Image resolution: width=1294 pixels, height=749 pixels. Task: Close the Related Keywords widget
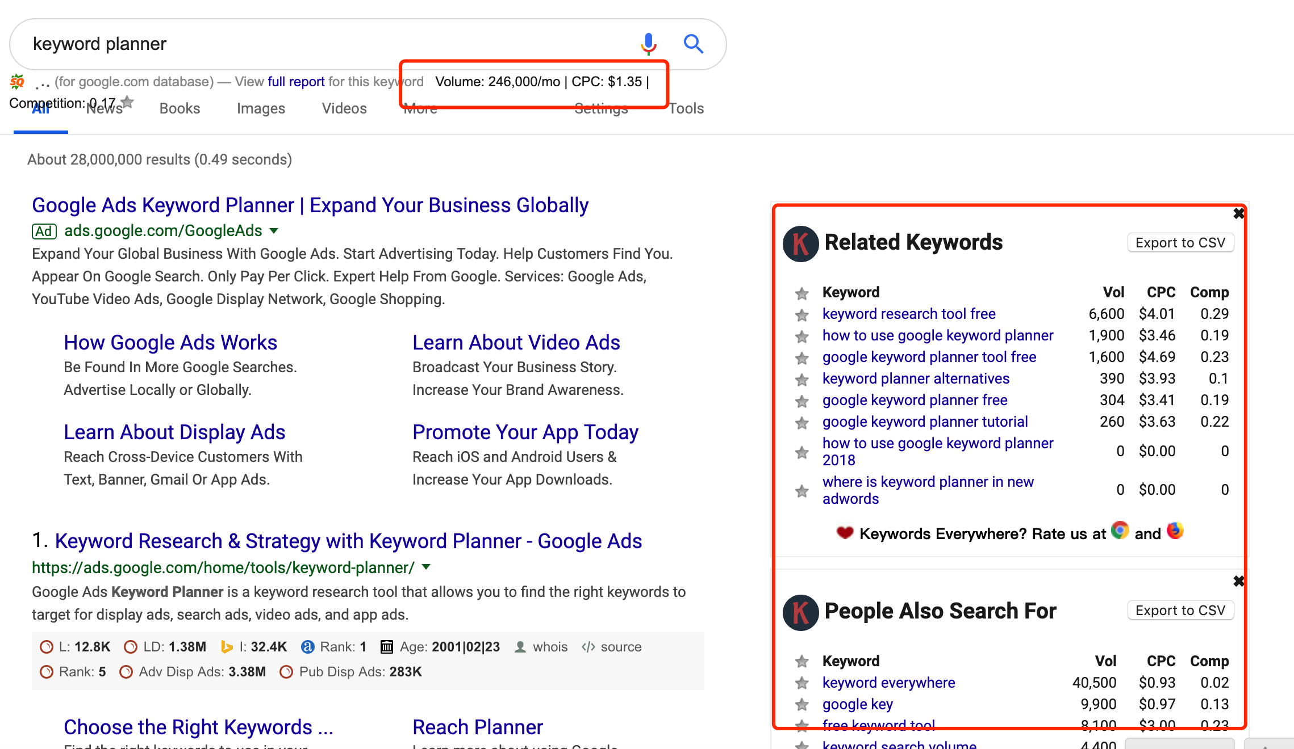point(1238,213)
